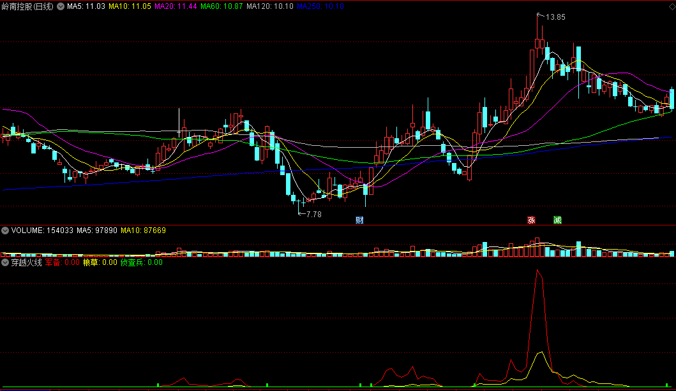Click the 粮草: 0.00 yellow label

click(100, 262)
